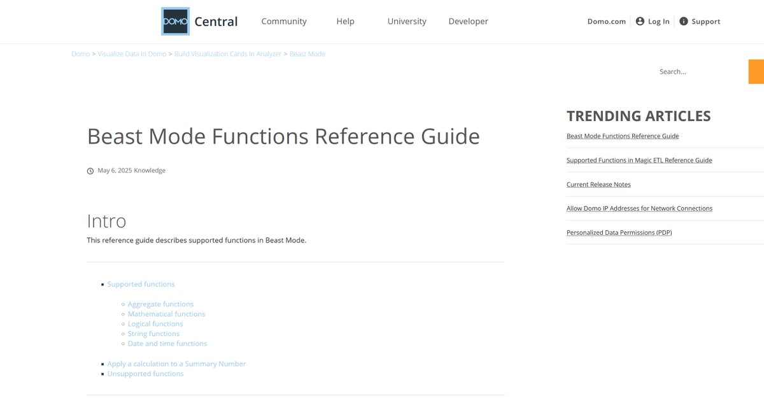Click the Log In user icon
This screenshot has width=764, height=415.
(640, 21)
